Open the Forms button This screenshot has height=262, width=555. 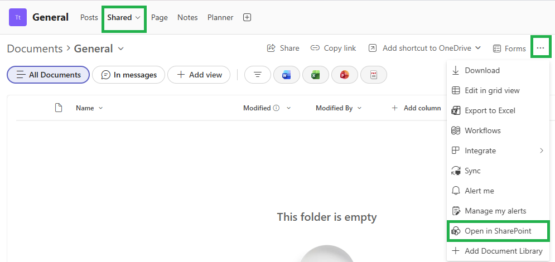coord(509,48)
